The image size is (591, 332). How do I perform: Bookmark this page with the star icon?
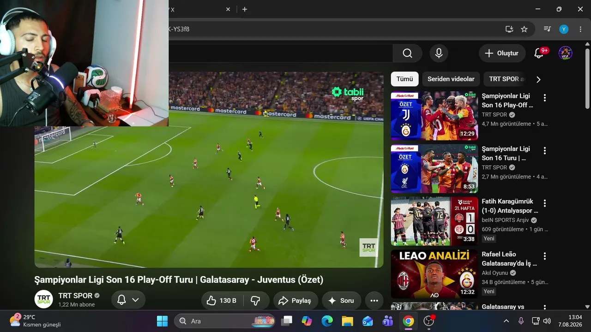click(524, 29)
